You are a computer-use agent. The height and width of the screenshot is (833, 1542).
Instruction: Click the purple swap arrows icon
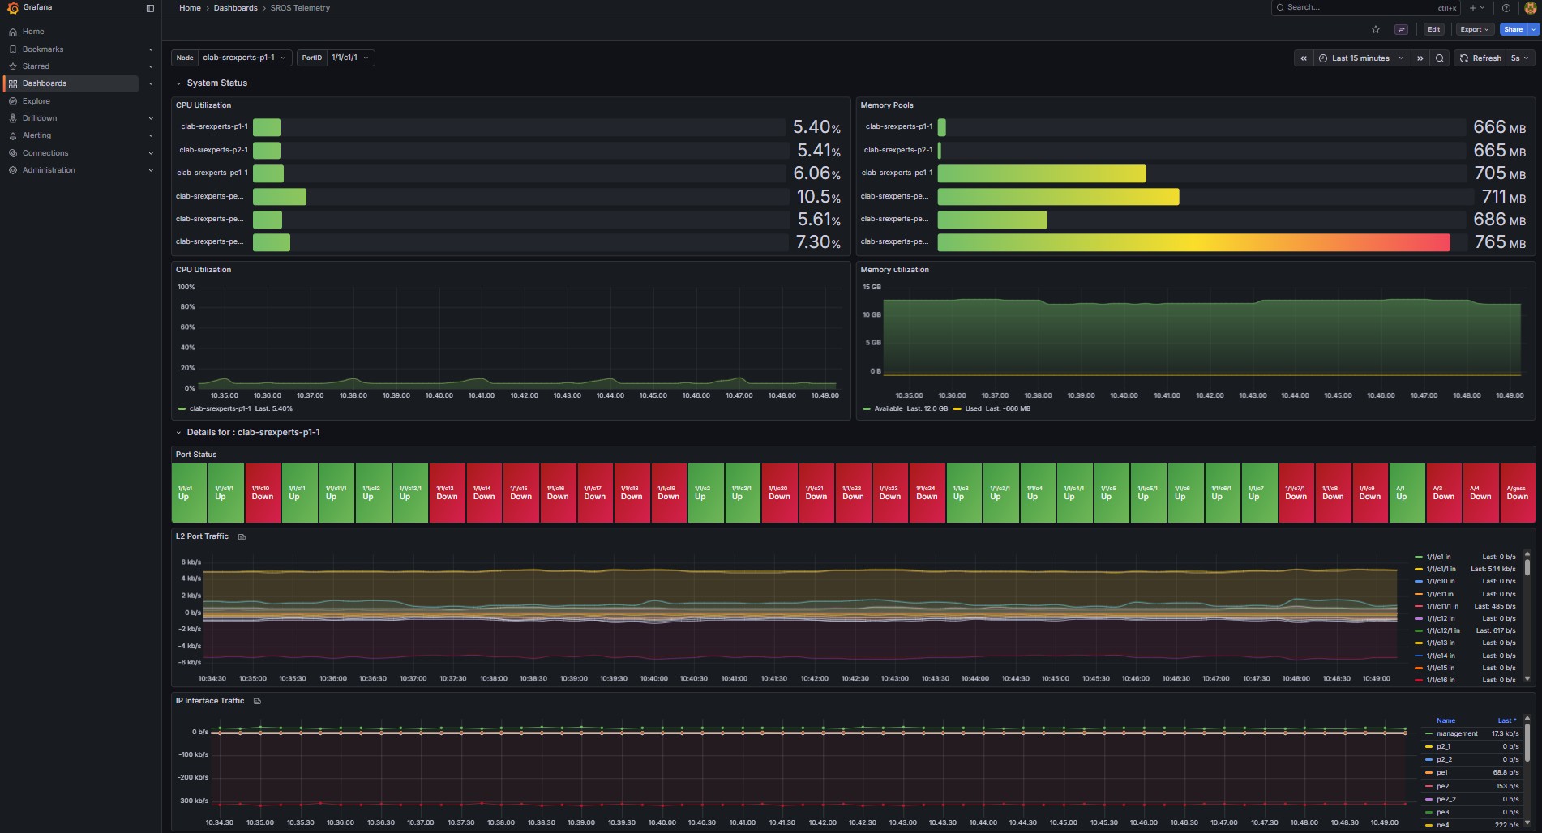(x=1401, y=29)
